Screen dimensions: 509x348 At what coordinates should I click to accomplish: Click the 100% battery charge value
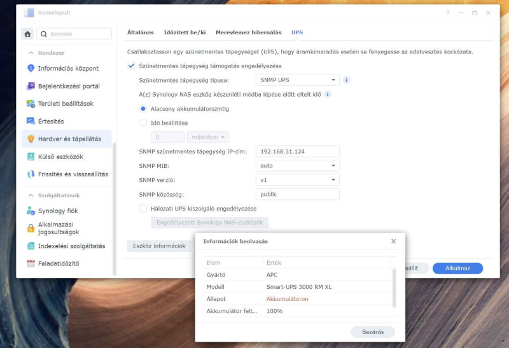tap(274, 311)
